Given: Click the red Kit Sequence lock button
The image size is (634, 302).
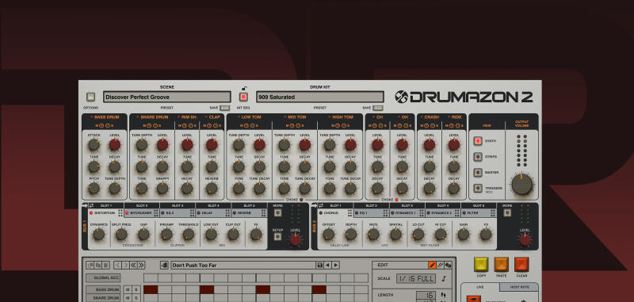Looking at the screenshot, I should tap(243, 97).
